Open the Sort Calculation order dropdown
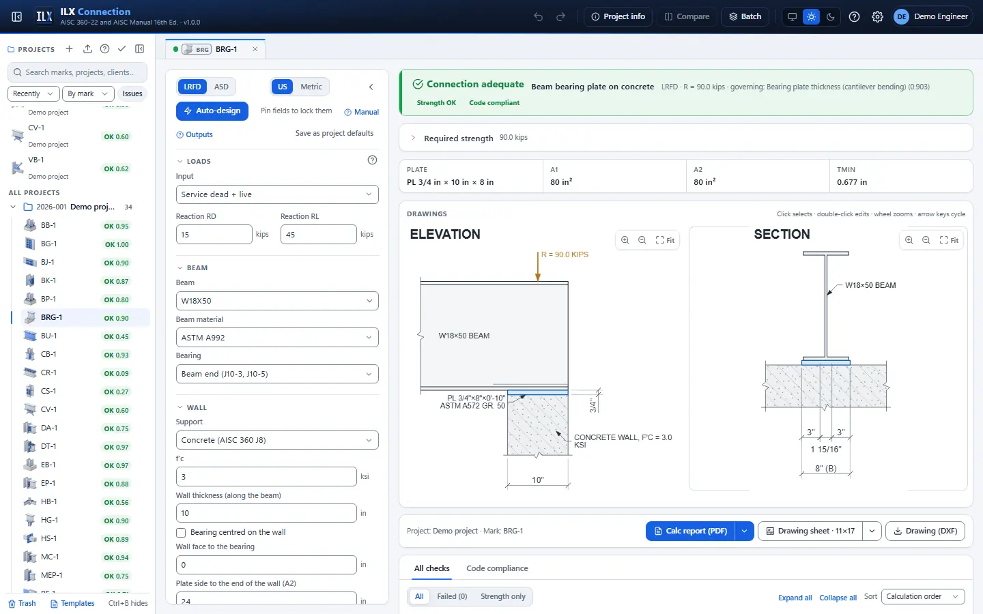This screenshot has width=983, height=614. click(x=923, y=596)
